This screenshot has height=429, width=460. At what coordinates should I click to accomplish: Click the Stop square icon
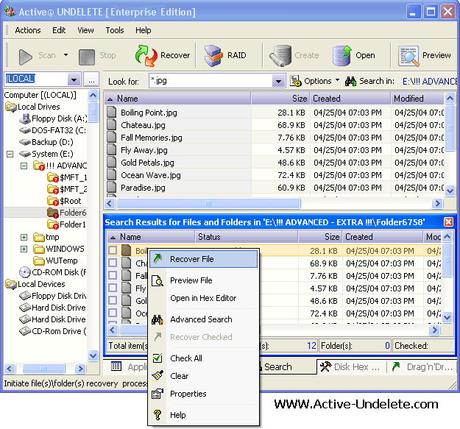(x=87, y=57)
